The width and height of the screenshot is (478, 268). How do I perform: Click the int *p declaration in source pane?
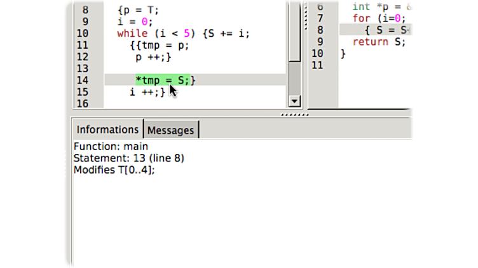click(381, 7)
